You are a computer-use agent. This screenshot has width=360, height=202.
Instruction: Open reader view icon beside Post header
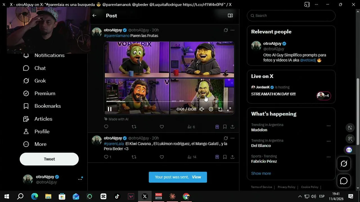point(230,16)
